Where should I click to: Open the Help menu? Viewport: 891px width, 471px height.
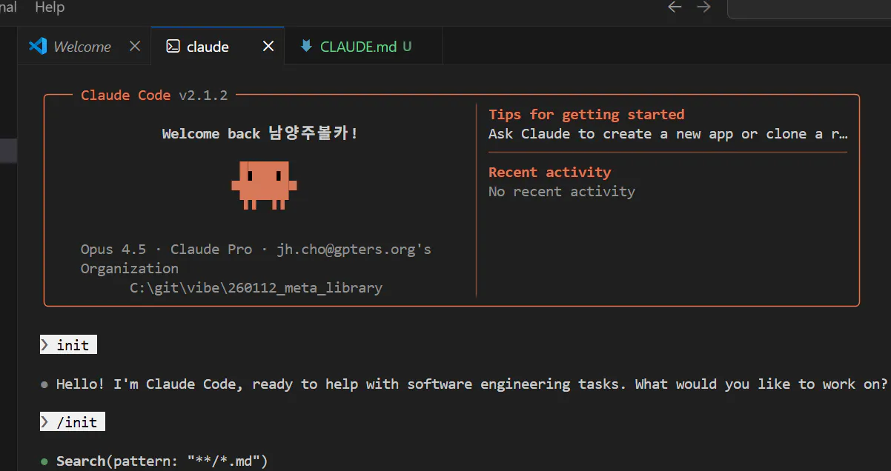tap(50, 7)
